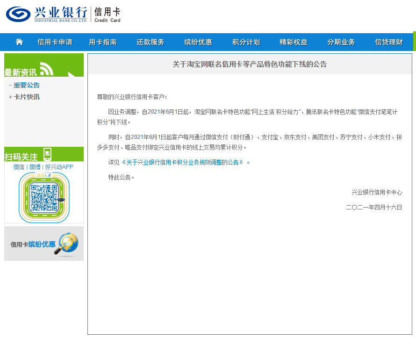Open the 精彩权益 menu
416x338 pixels.
[x=294, y=42]
